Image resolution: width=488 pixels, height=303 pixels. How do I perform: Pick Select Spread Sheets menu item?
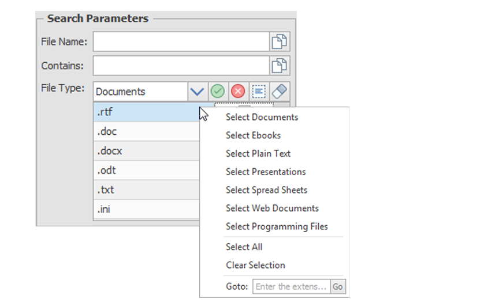coord(266,190)
